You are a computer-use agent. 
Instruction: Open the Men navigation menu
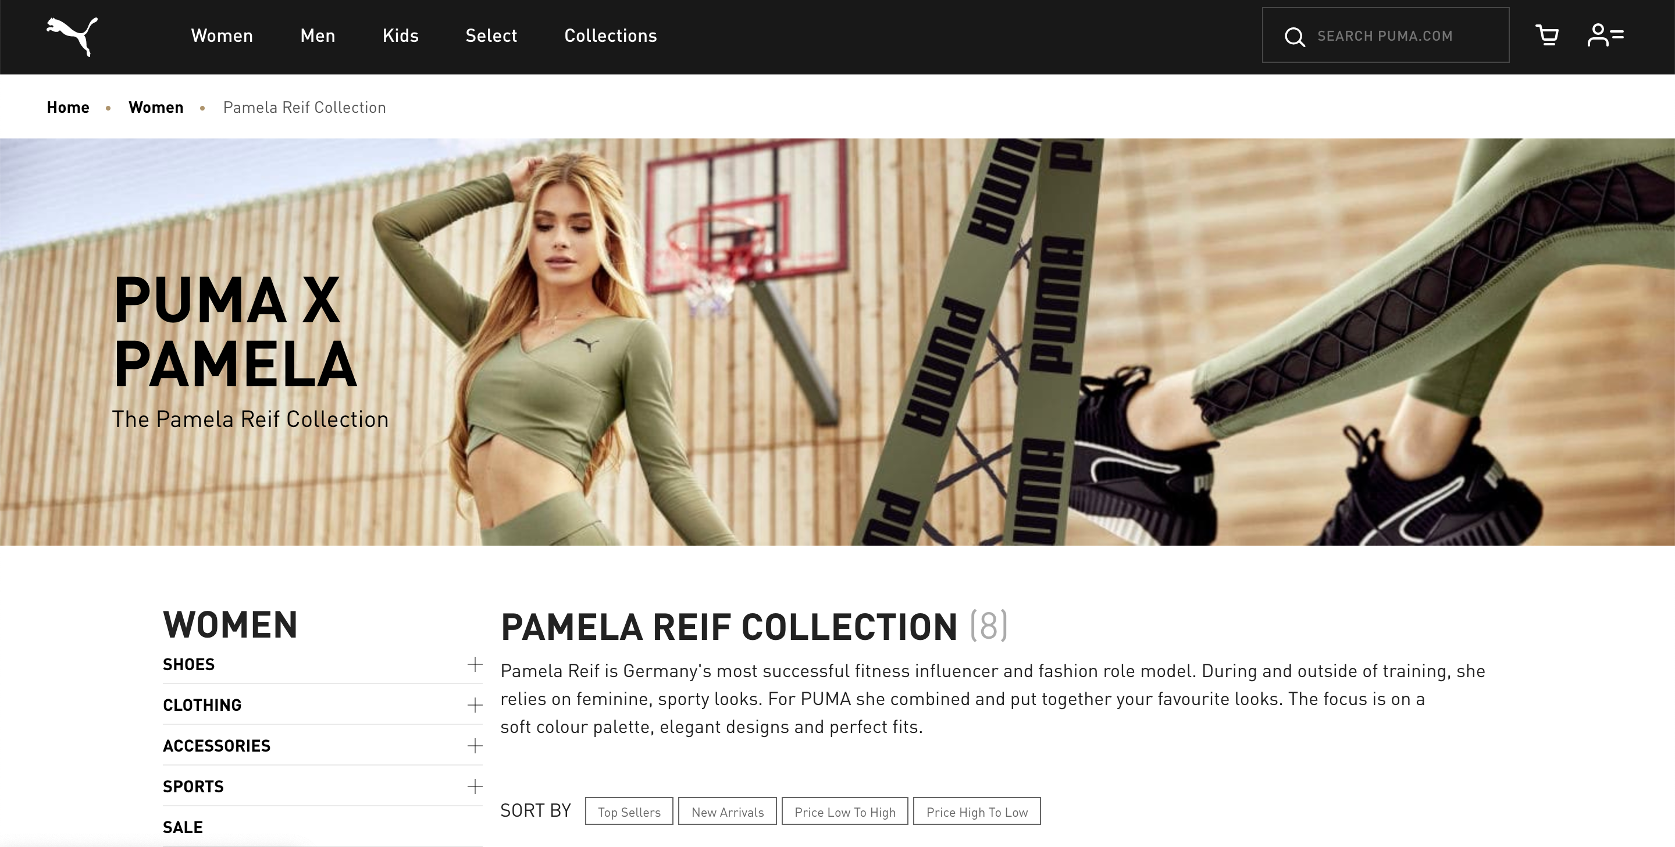318,36
